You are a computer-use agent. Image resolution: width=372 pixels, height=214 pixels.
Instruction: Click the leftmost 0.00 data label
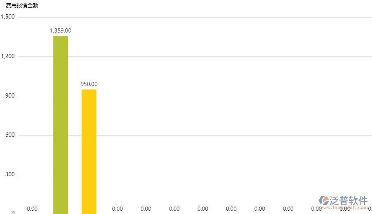click(32, 209)
